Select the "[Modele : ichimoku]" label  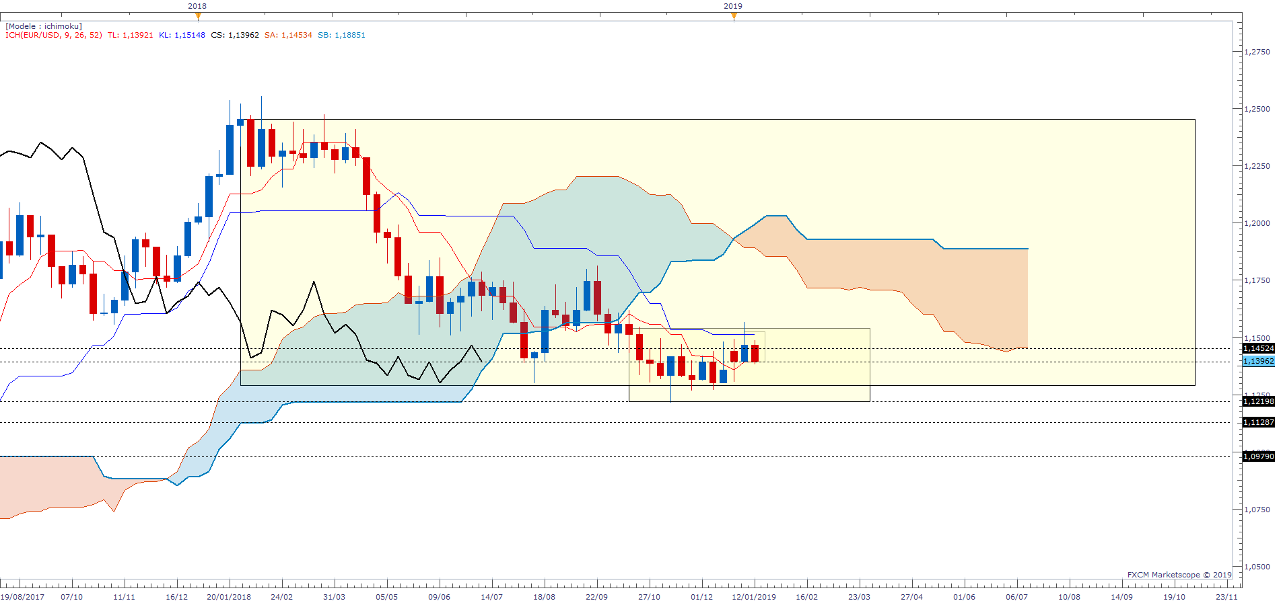(44, 26)
